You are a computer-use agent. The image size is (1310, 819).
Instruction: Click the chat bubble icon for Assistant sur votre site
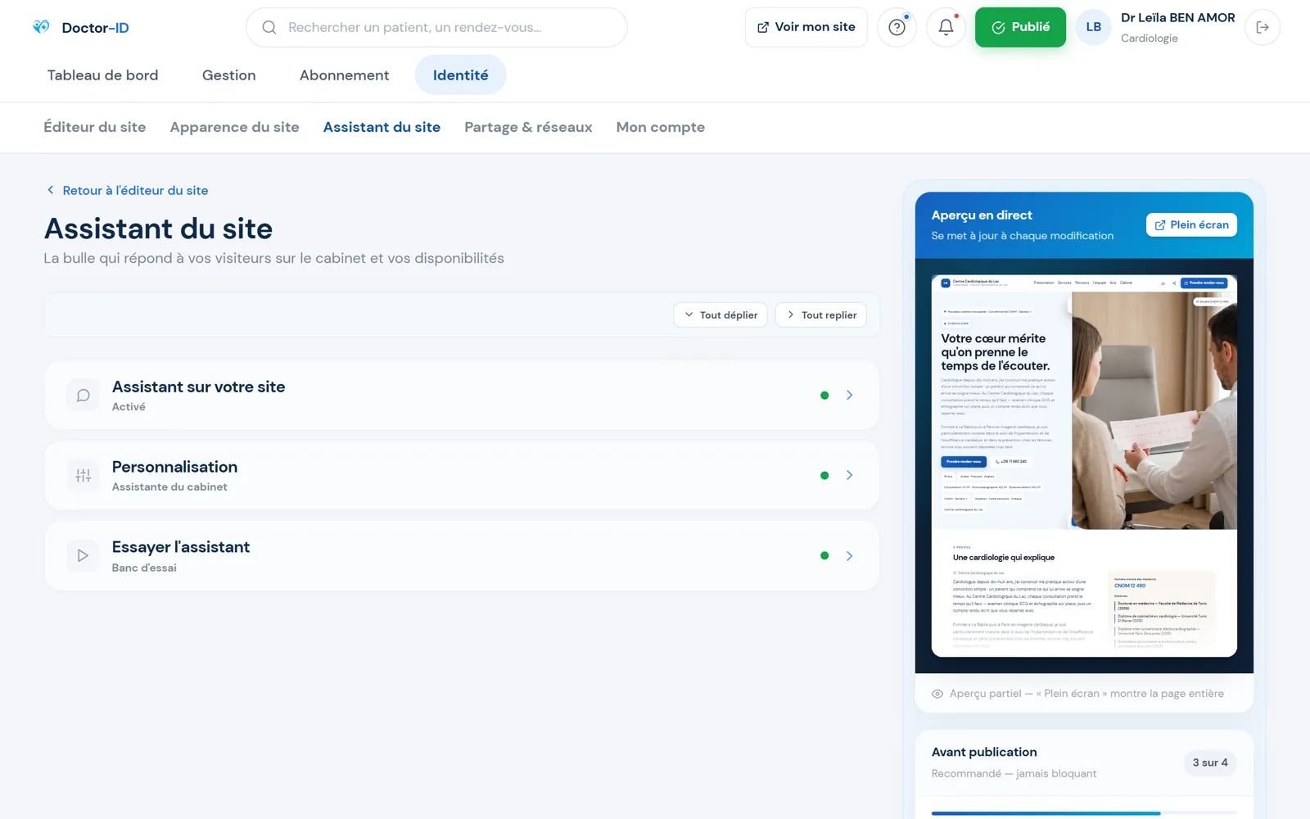pos(83,396)
